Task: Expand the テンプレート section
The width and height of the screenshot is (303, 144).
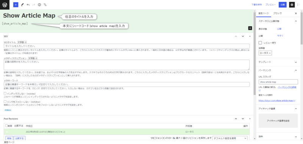Action: 296,62
